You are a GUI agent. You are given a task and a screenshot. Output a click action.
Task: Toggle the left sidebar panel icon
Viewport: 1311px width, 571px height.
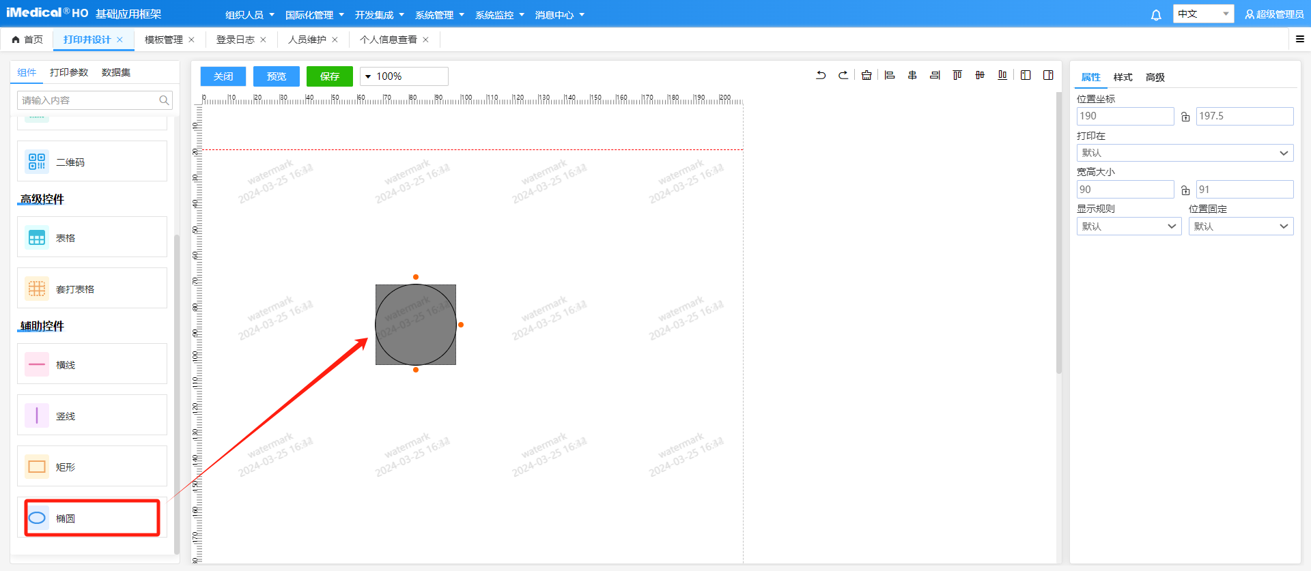coord(1026,76)
